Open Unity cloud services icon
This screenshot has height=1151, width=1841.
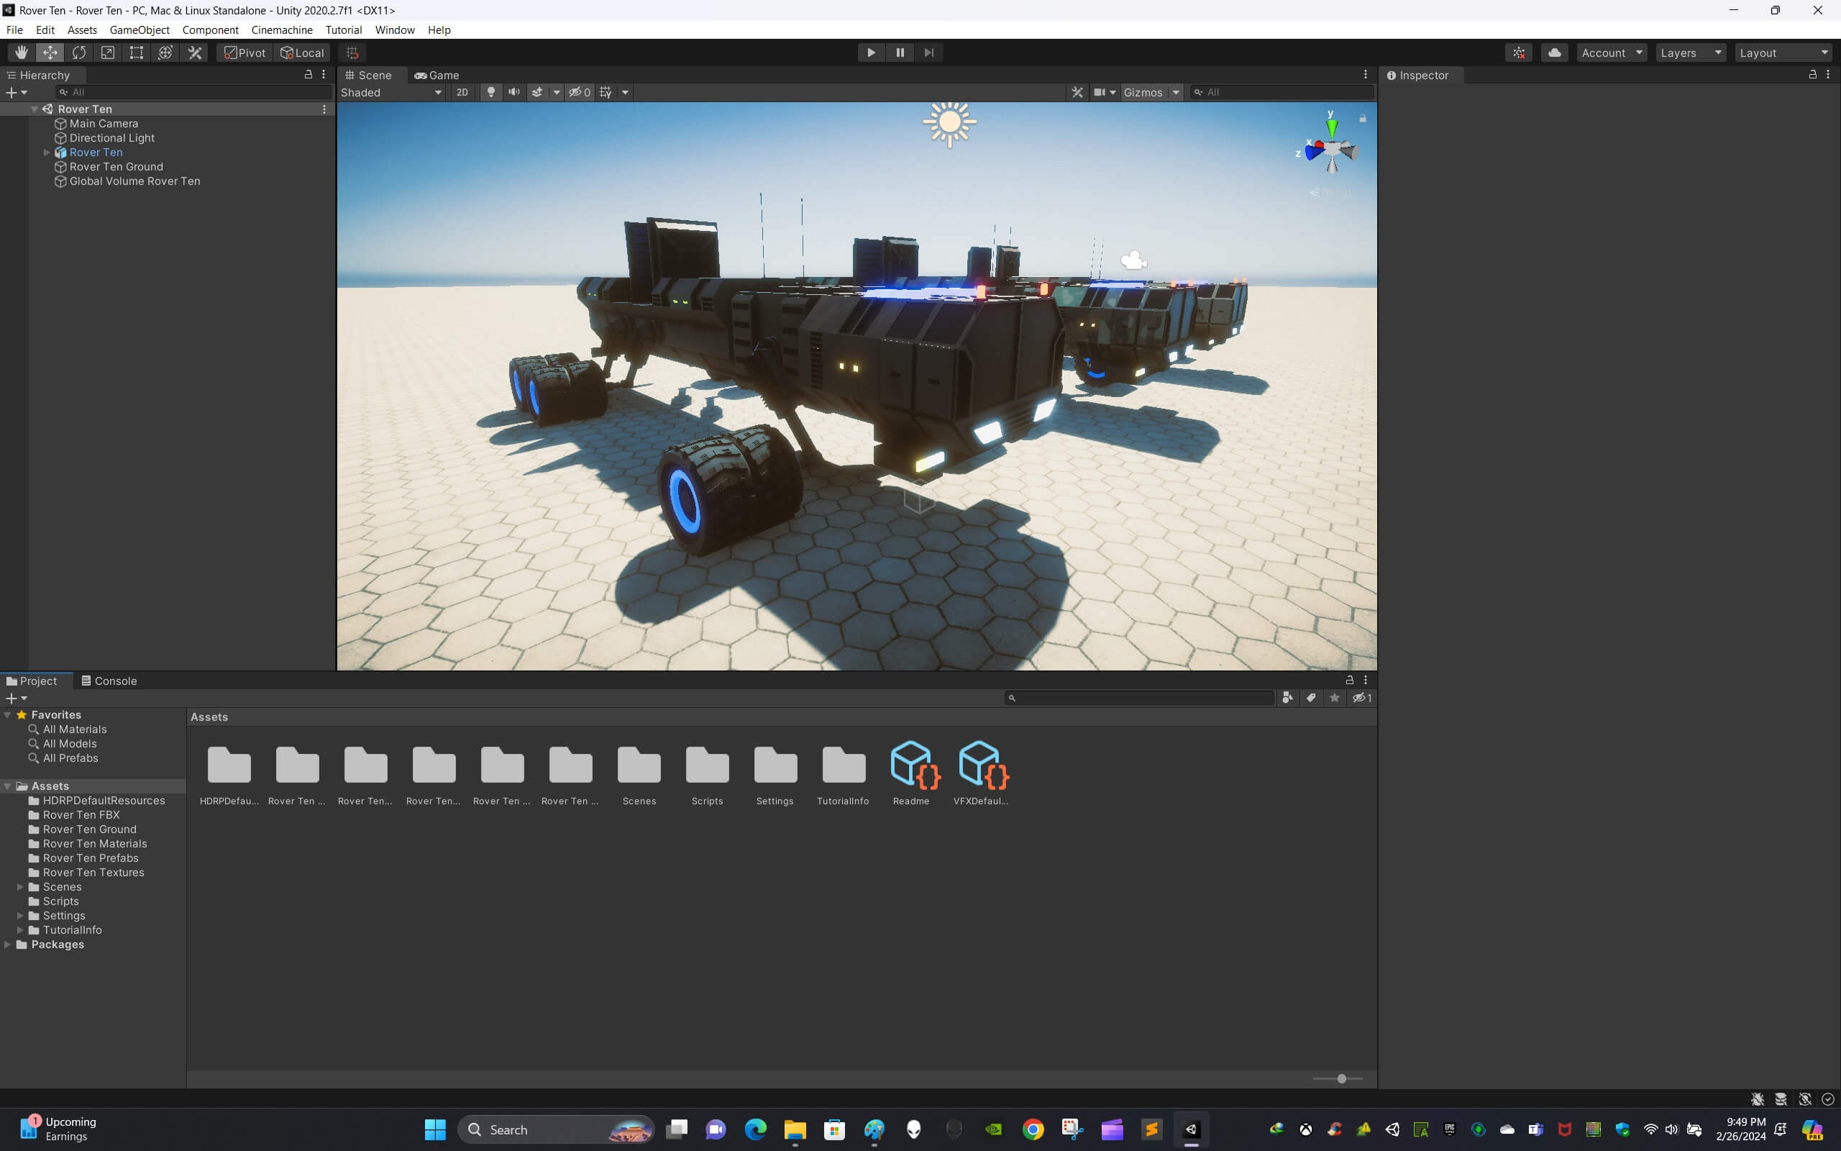[1554, 53]
